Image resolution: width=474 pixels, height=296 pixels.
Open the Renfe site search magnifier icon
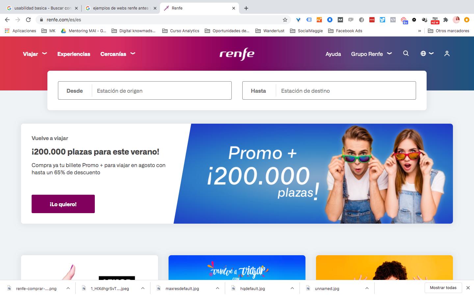point(406,53)
